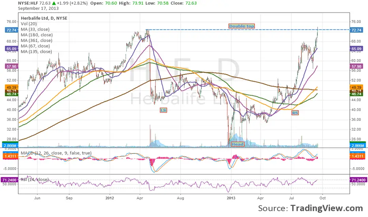Click the Head pattern label
Screen dimensions: 368x217
(x=238, y=144)
